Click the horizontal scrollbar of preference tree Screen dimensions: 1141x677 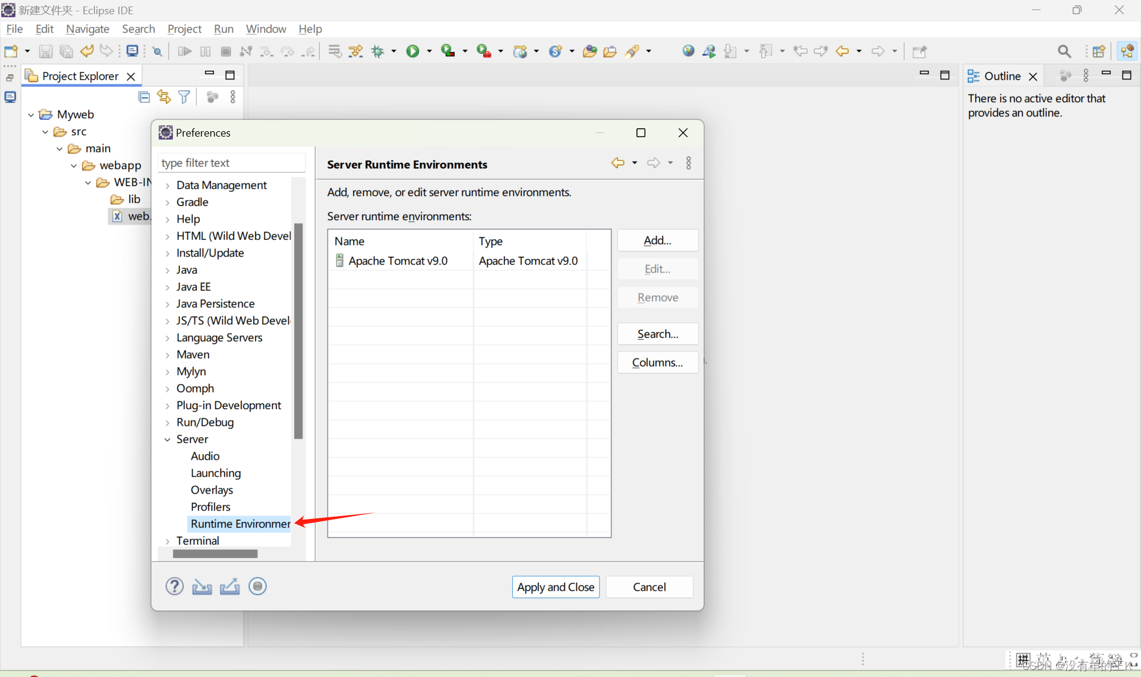[x=215, y=553]
